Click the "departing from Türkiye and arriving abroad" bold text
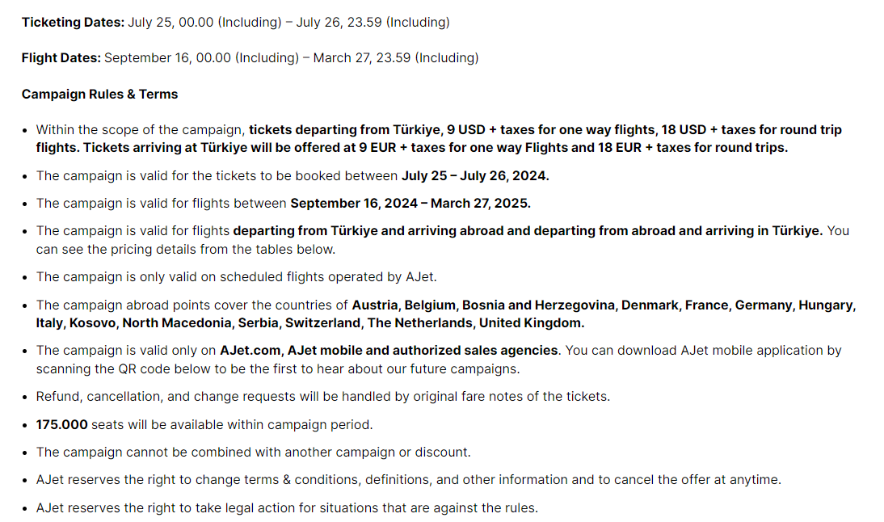This screenshot has width=884, height=522. click(x=381, y=231)
